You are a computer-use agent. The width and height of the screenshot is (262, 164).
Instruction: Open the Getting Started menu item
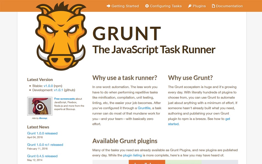pos(123,6)
